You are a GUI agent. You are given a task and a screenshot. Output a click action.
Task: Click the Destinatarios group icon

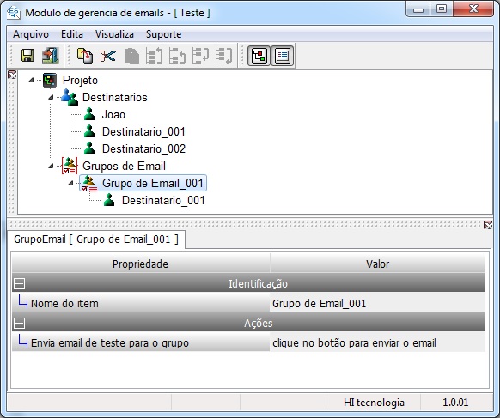click(x=70, y=97)
